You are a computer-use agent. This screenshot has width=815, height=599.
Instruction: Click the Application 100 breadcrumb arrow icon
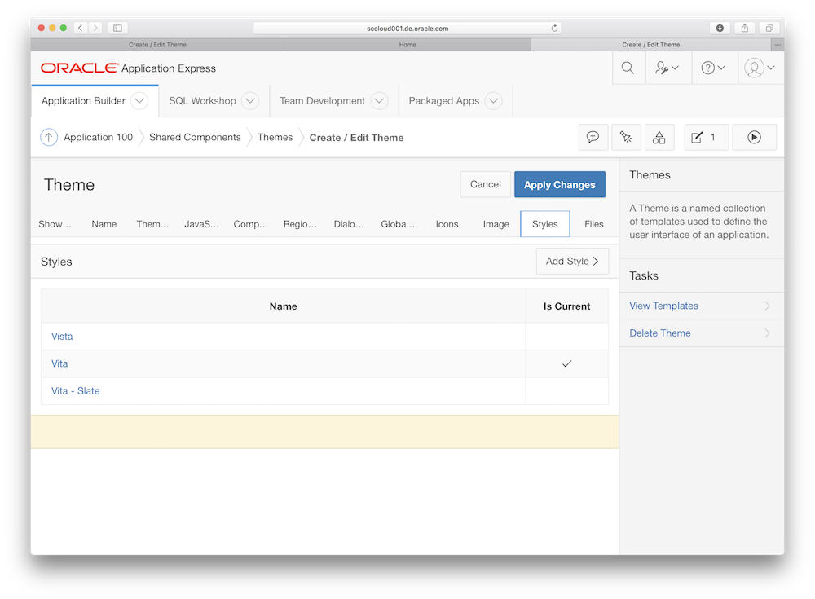[x=49, y=137]
